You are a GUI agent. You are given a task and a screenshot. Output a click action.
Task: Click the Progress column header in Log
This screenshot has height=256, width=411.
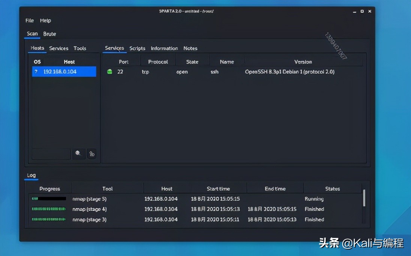pyautogui.click(x=50, y=189)
